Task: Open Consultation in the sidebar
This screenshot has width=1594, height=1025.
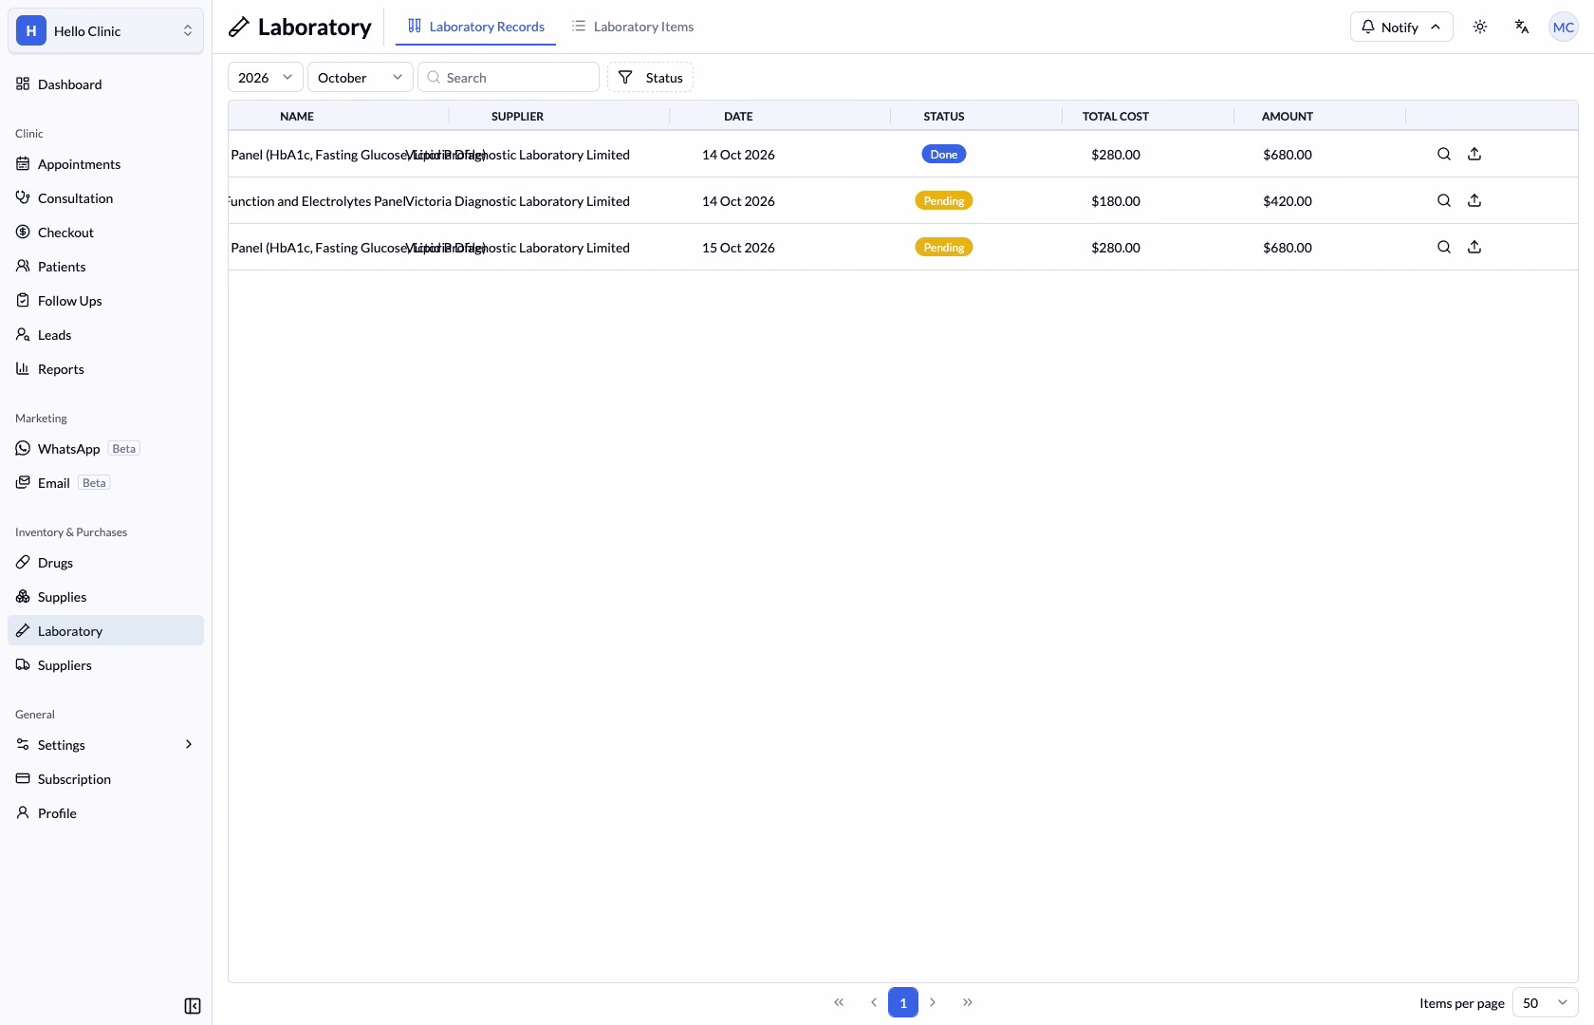Action: click(x=105, y=198)
